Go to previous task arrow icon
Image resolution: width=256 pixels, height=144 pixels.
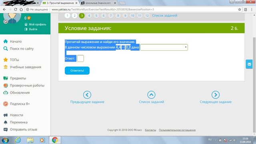coord(87,95)
